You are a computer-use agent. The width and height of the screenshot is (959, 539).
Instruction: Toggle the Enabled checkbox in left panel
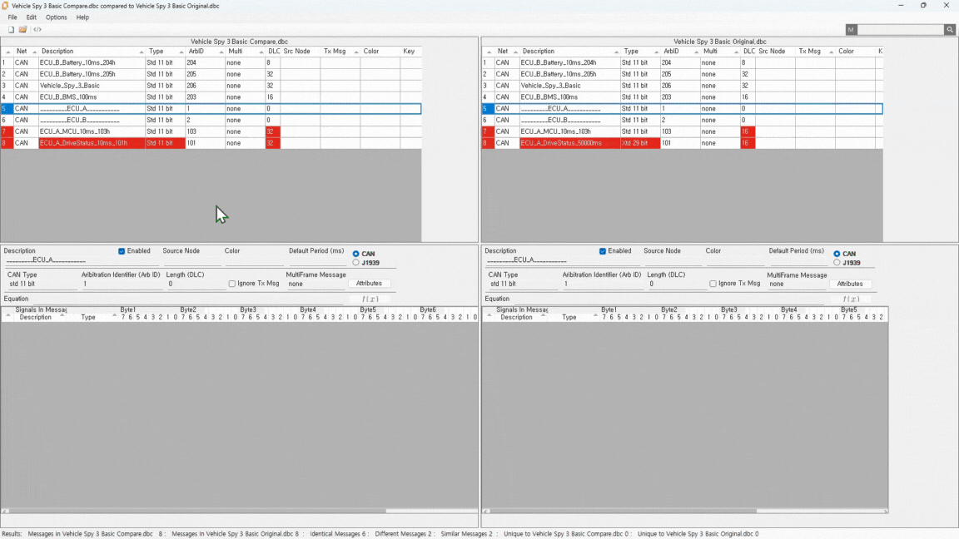[122, 251]
